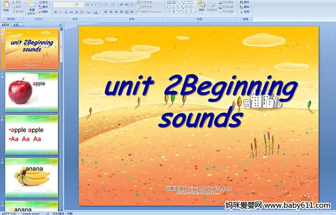Toggle Strikethrough formatting

(x=71, y=12)
